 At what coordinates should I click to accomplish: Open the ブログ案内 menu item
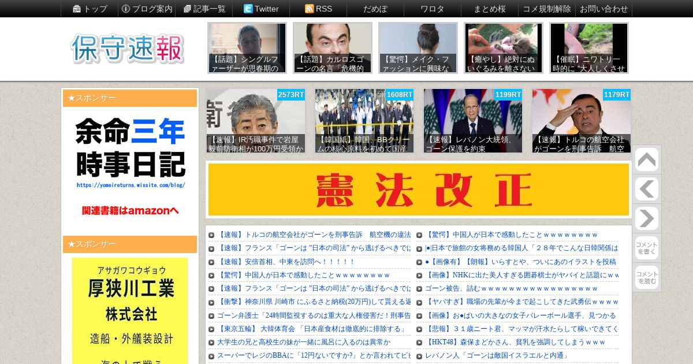(x=147, y=9)
